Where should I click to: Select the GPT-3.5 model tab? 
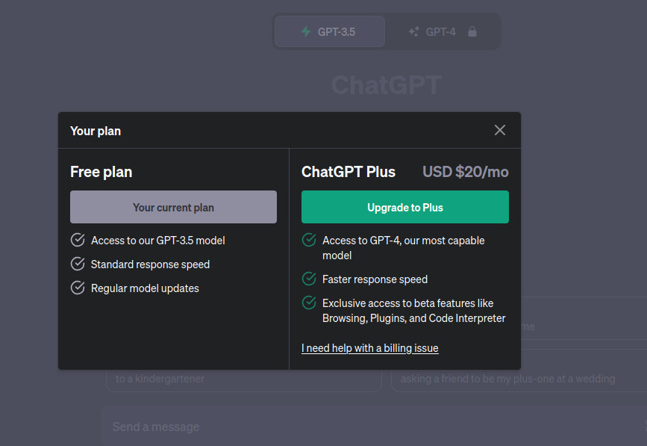[330, 31]
